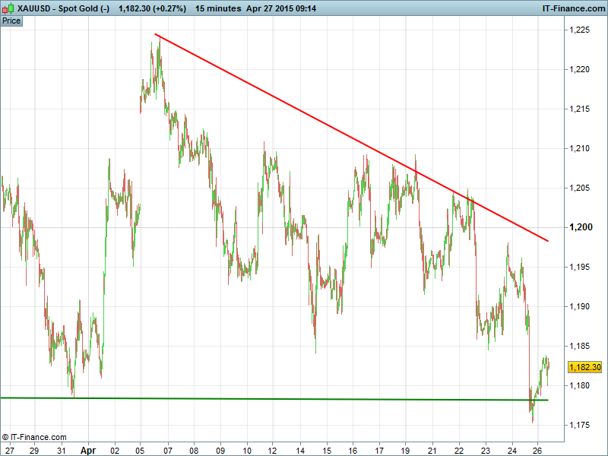Image resolution: width=608 pixels, height=456 pixels.
Task: Click the 15 minutes timeframe label
Action: point(217,8)
